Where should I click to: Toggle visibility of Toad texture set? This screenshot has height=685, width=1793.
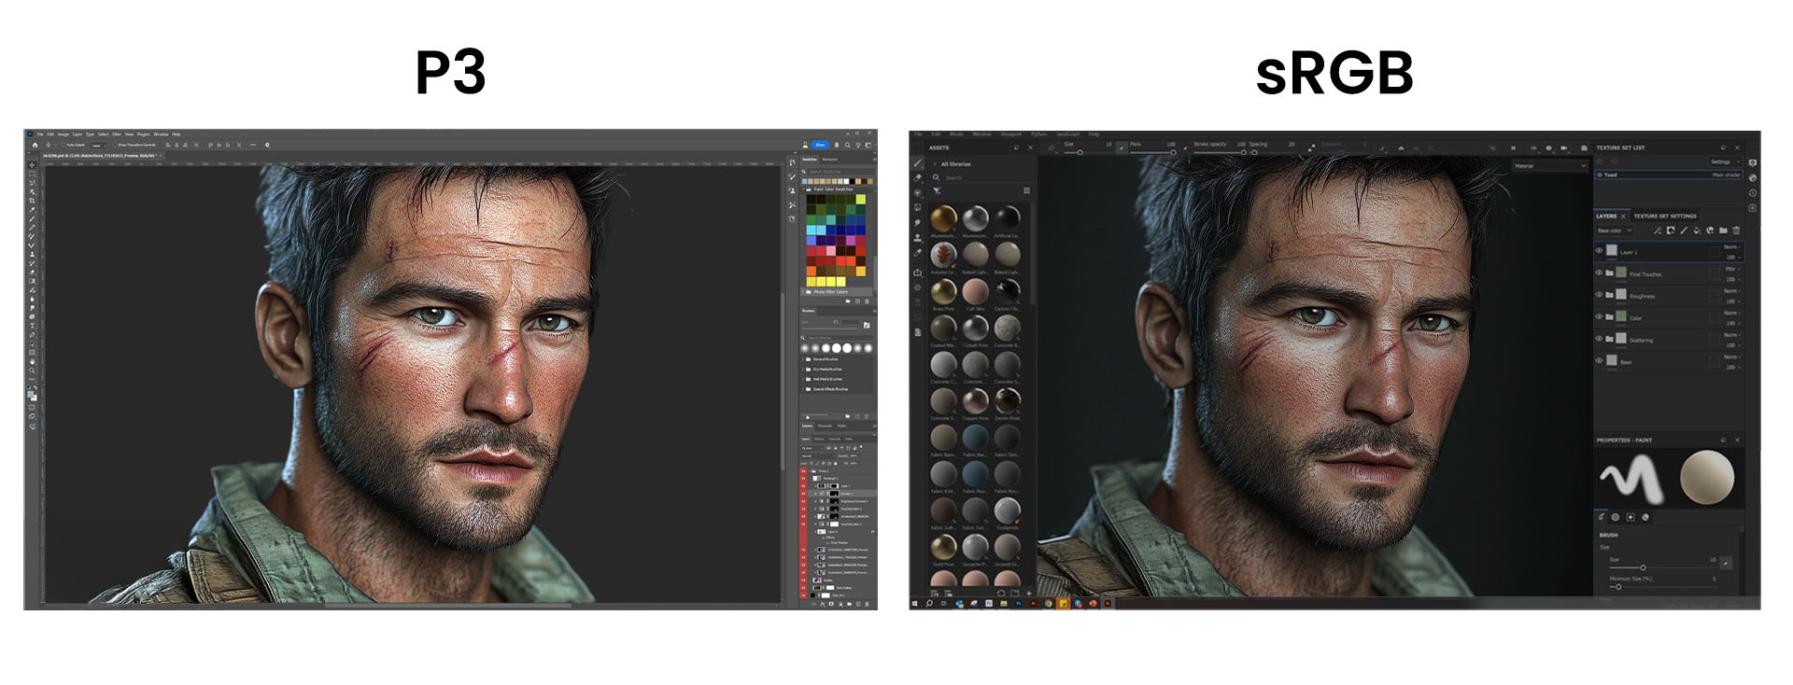point(1600,175)
